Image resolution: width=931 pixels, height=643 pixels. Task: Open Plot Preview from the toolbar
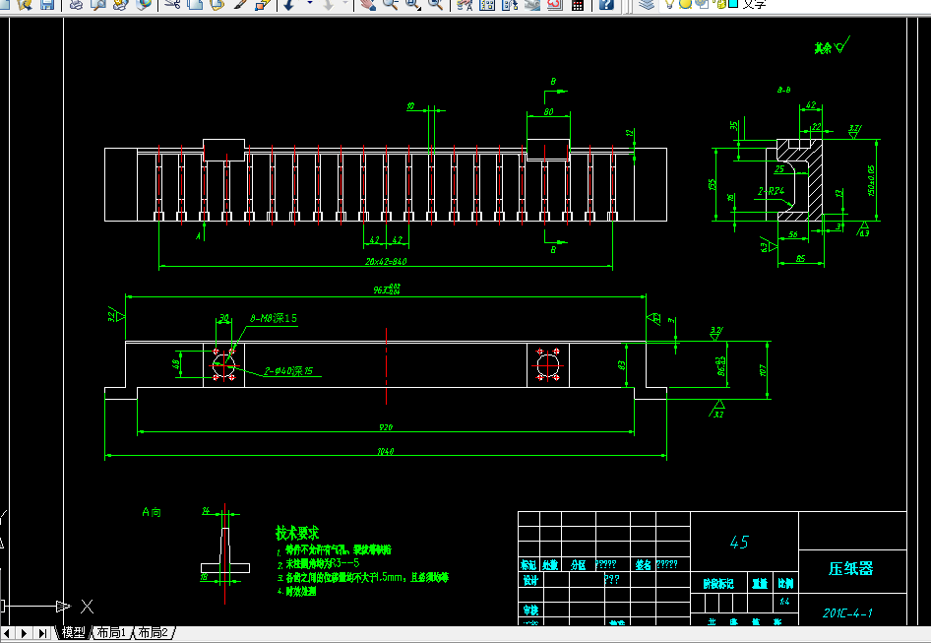pos(98,4)
